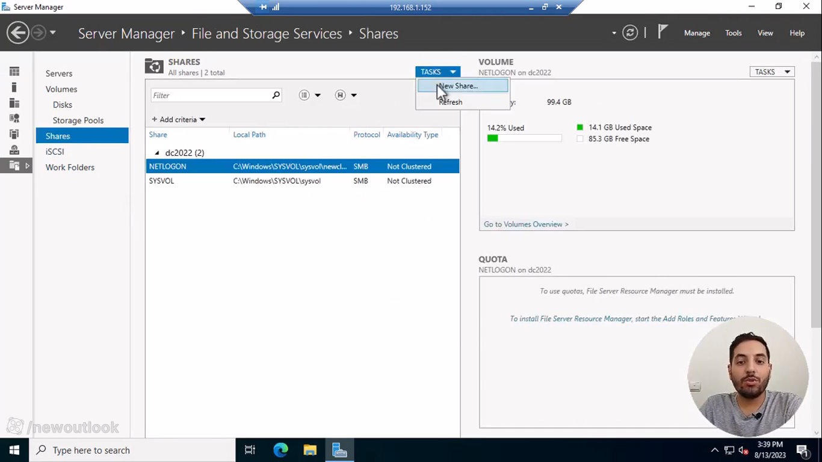Open the Storage Pools page
The width and height of the screenshot is (822, 462).
point(78,120)
